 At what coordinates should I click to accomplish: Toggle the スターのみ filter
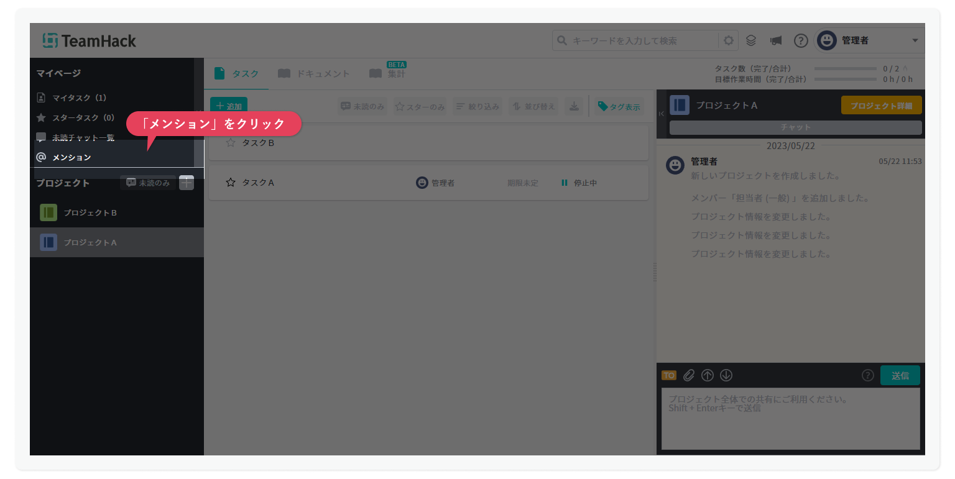coord(420,106)
